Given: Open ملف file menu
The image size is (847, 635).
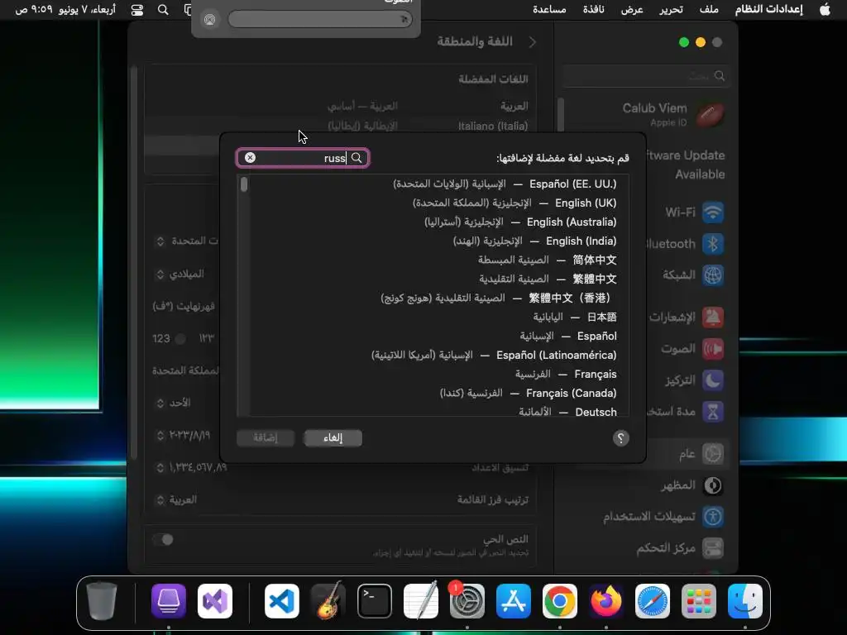Looking at the screenshot, I should [x=709, y=10].
